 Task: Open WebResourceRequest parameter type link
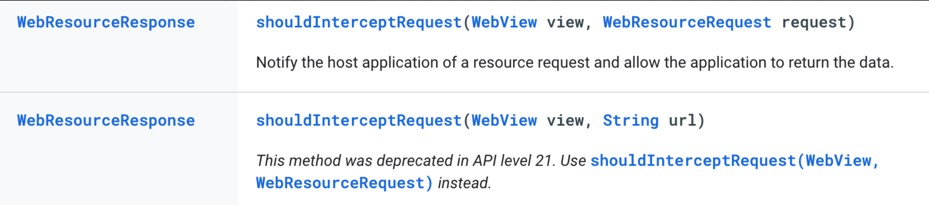click(x=687, y=22)
